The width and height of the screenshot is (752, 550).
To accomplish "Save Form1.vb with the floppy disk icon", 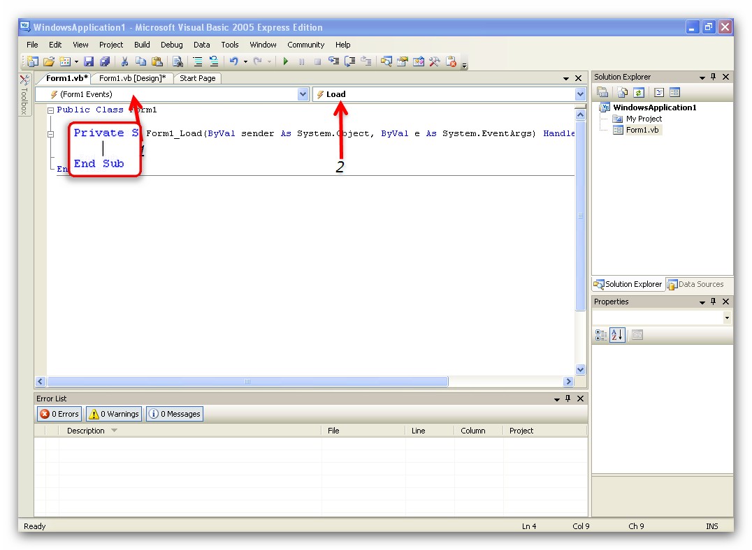I will pos(89,61).
